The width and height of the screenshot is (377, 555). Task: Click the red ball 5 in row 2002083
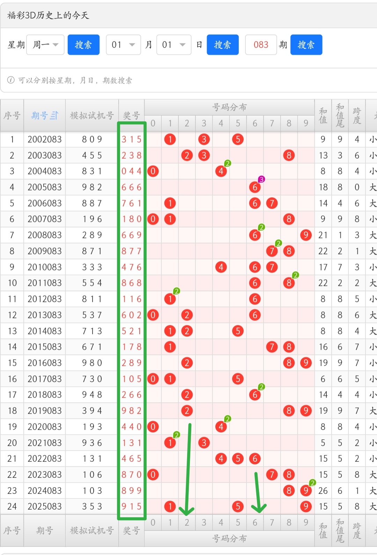[x=238, y=139]
